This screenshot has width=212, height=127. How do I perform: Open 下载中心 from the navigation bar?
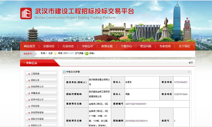coord(126,46)
